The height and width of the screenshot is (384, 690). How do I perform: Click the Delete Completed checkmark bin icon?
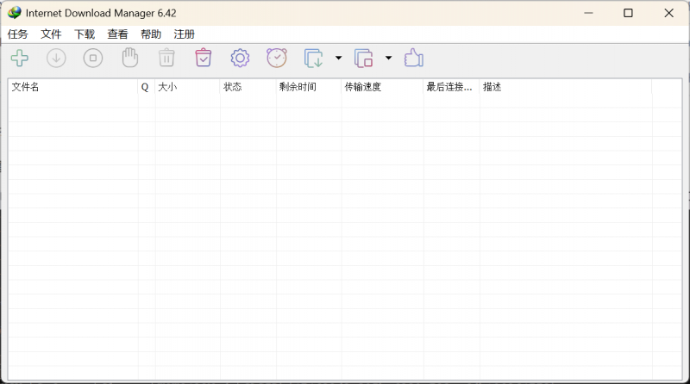click(x=204, y=58)
